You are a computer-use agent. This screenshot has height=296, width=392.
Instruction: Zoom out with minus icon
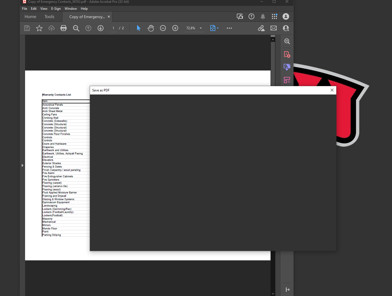[x=163, y=28]
